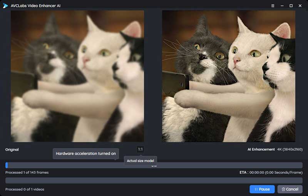Cancel the enhancement task
Screen dimensions: 308x196
point(290,189)
